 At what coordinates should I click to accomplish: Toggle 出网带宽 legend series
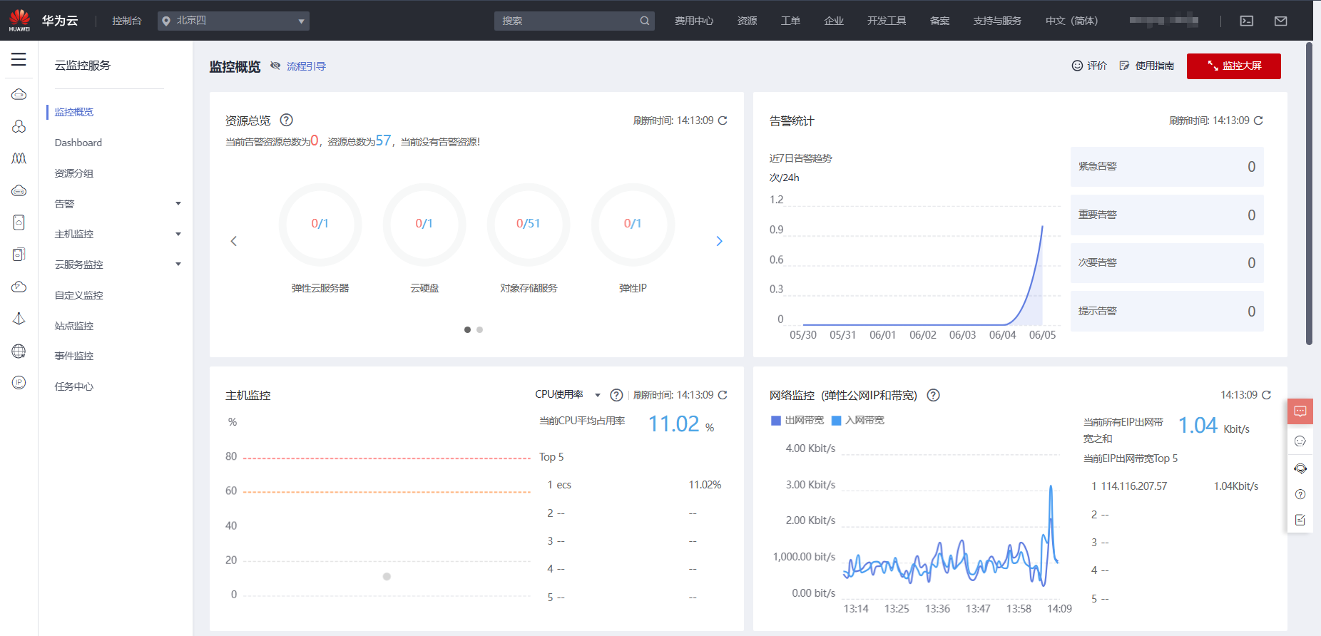(x=797, y=421)
